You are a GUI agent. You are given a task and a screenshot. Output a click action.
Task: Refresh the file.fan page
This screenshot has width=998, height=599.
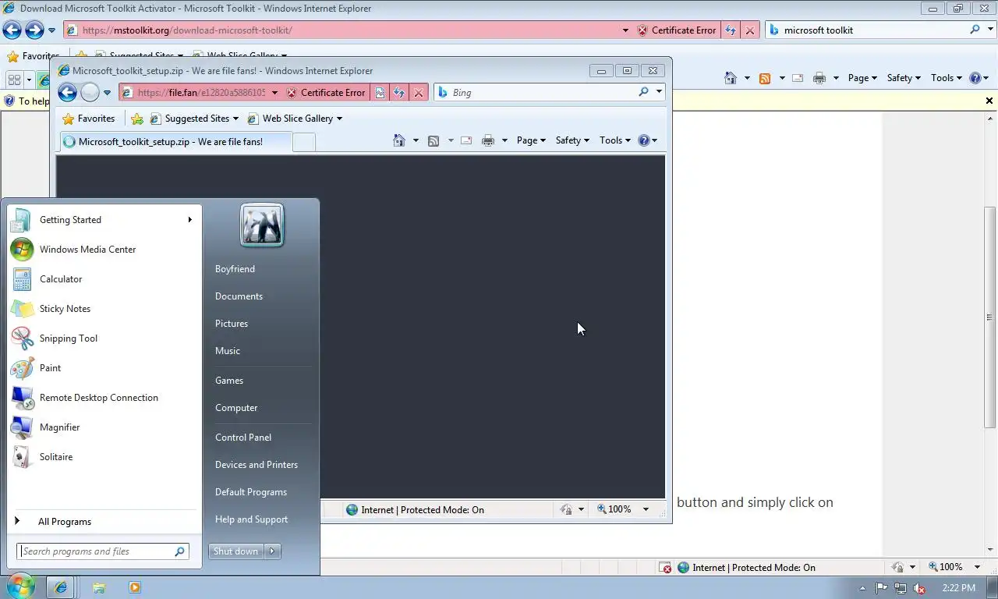pos(399,92)
